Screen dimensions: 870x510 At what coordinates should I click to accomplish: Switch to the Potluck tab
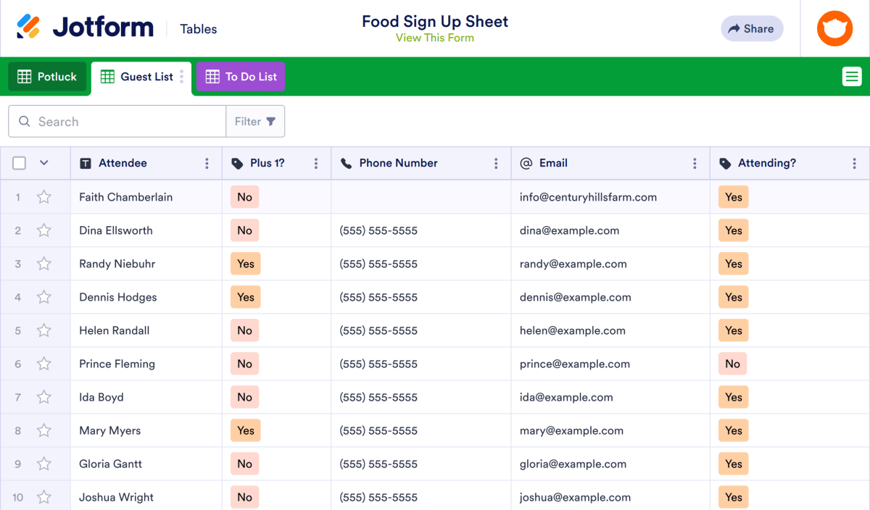click(x=47, y=75)
